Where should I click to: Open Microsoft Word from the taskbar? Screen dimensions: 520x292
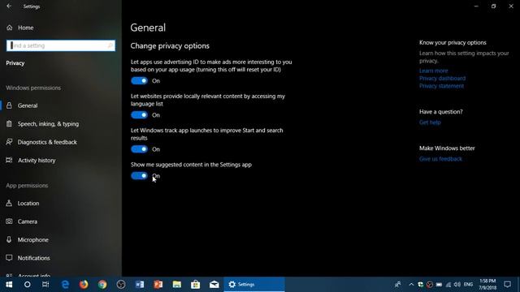(x=140, y=285)
